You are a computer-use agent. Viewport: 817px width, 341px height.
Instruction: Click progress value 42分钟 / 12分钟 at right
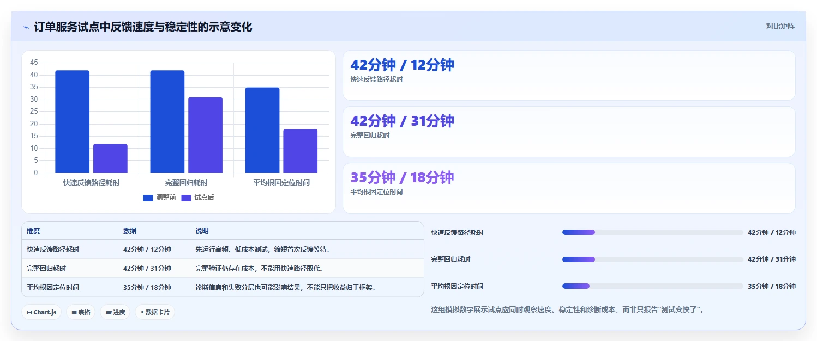[772, 232]
